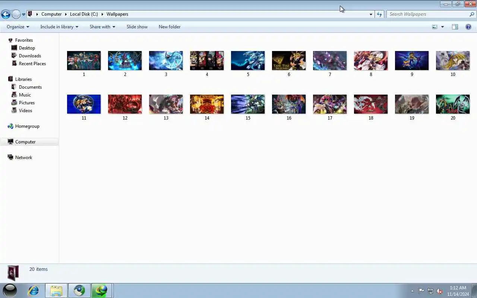This screenshot has width=477, height=298.
Task: Select wallpaper thumbnail 3
Action: coord(166,61)
